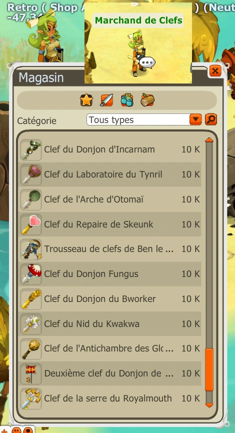Filter shop by sword equipment icon

tap(106, 100)
